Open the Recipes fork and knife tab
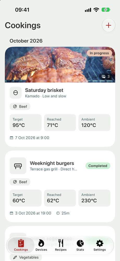The height and width of the screenshot is (261, 120). (61, 245)
